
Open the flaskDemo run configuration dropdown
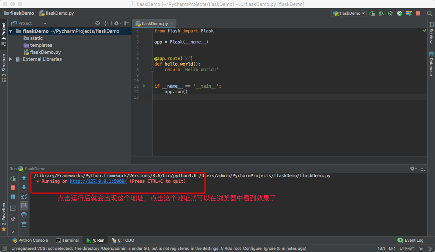click(x=349, y=13)
